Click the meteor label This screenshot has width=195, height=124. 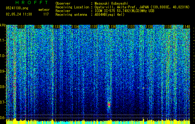click(44, 10)
